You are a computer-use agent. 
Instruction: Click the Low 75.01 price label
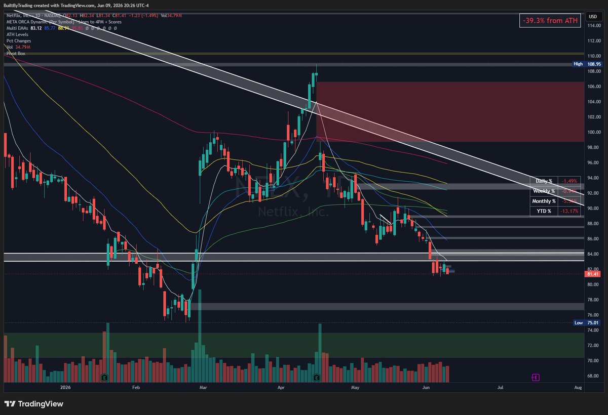pyautogui.click(x=586, y=322)
